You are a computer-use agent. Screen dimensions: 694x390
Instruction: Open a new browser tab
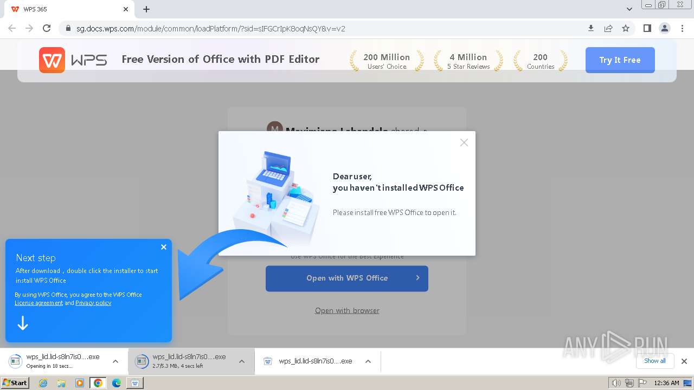tap(146, 9)
